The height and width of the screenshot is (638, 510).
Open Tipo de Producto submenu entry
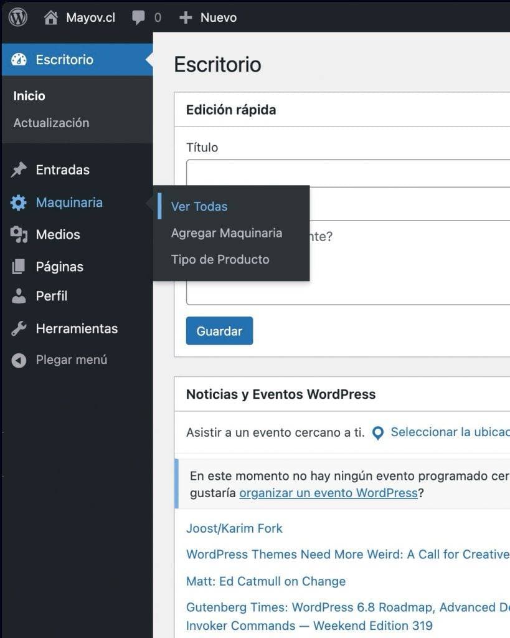[x=220, y=259]
